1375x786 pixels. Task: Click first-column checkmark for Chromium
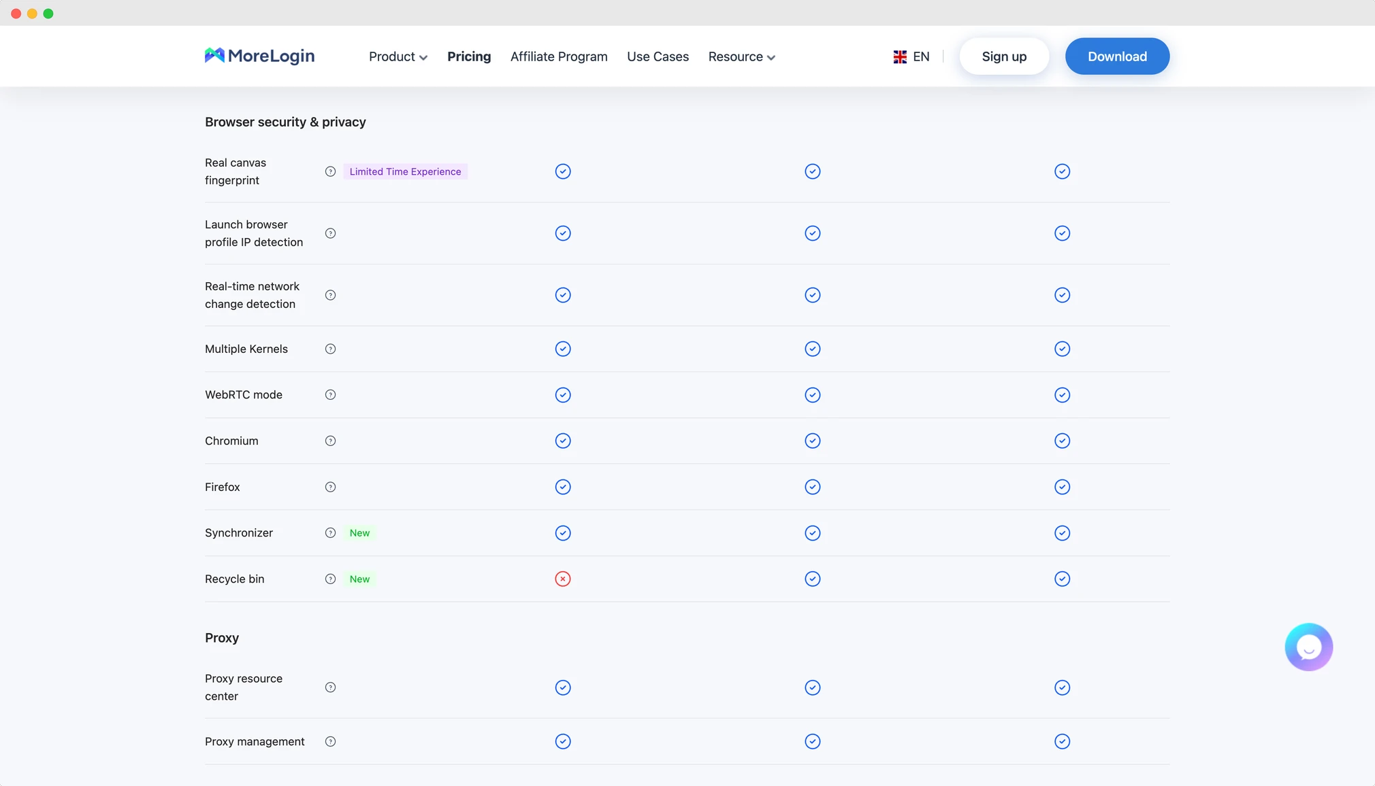click(x=562, y=441)
